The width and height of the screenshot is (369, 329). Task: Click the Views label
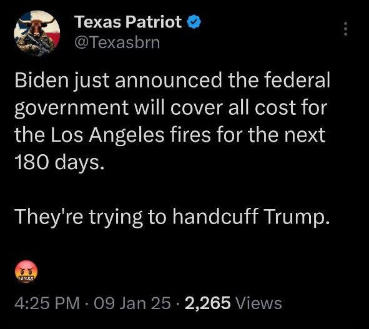click(259, 303)
